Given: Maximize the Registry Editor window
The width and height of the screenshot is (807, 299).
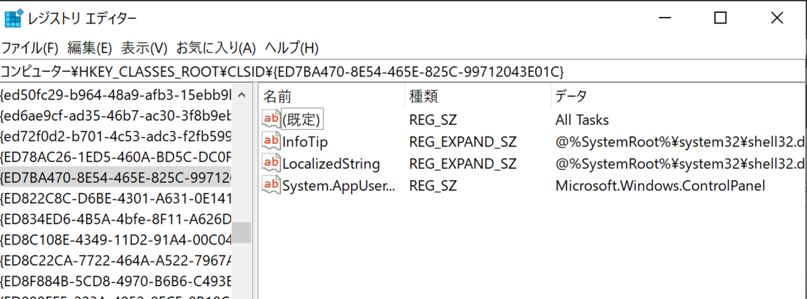Looking at the screenshot, I should (720, 19).
